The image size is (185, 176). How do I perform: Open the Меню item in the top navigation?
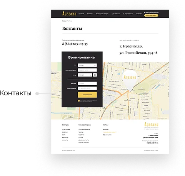coord(82,14)
